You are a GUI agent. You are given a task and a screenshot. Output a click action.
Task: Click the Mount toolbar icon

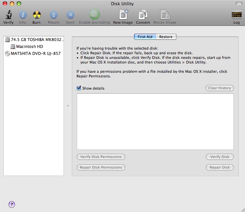[54, 15]
